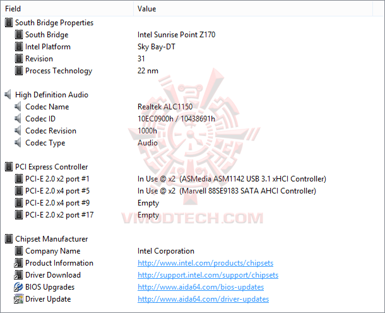Click the speaker icon beside Codec Type

pyautogui.click(x=18, y=143)
